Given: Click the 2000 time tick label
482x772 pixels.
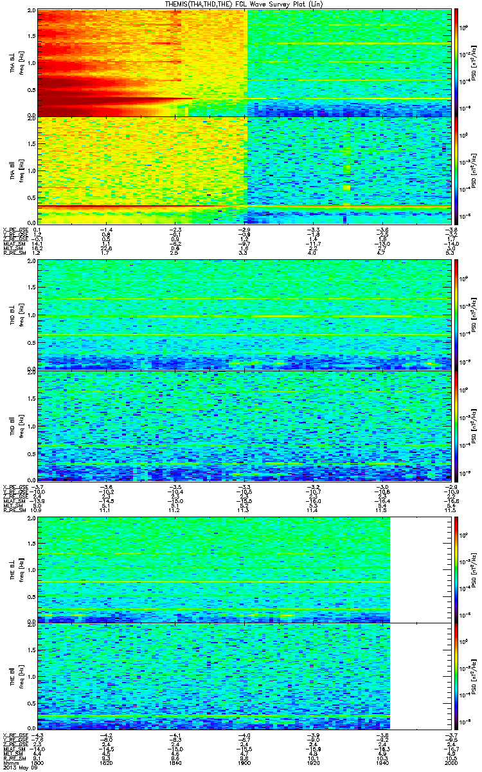Looking at the screenshot, I should tap(451, 762).
